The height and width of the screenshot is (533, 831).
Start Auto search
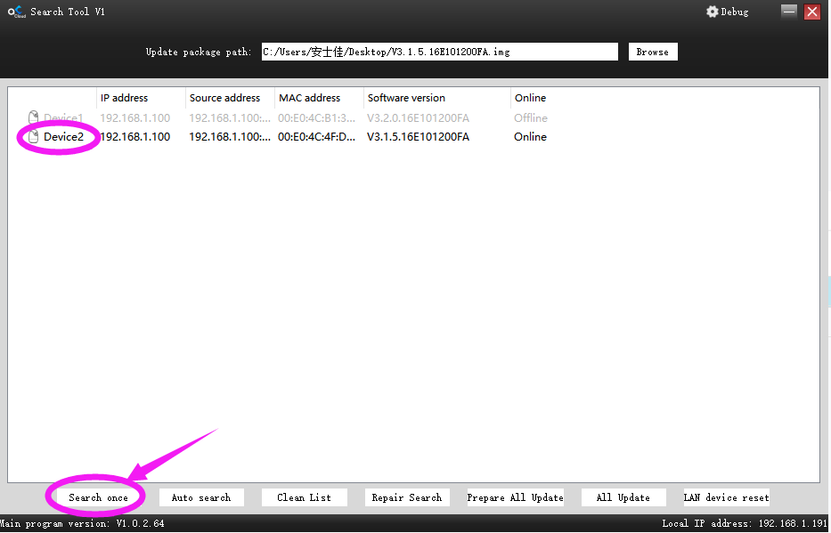201,497
